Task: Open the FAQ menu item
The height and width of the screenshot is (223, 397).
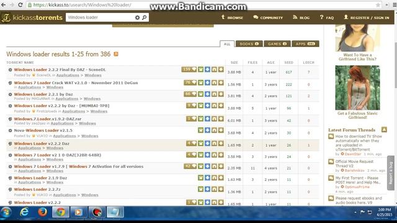Action: click(x=327, y=17)
